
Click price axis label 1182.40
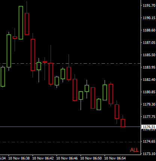tap(149, 80)
